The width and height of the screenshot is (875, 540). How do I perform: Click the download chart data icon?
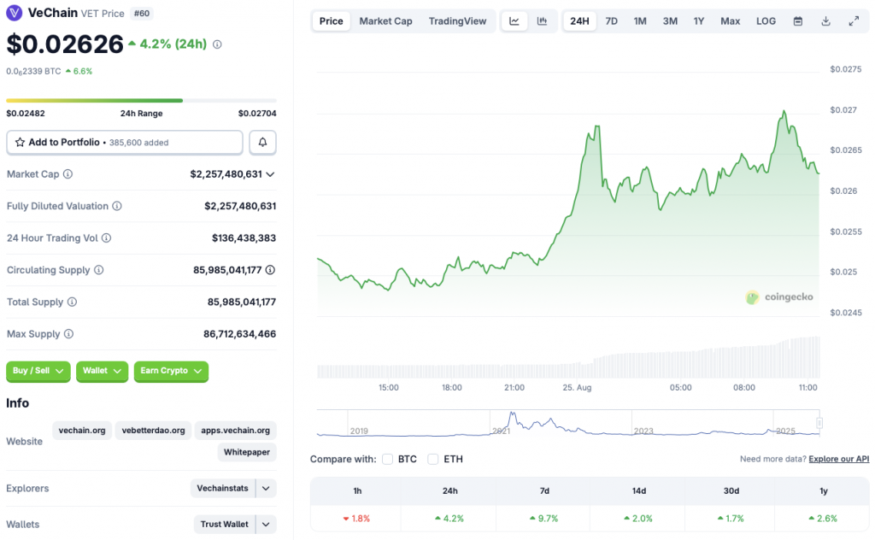[x=826, y=21]
